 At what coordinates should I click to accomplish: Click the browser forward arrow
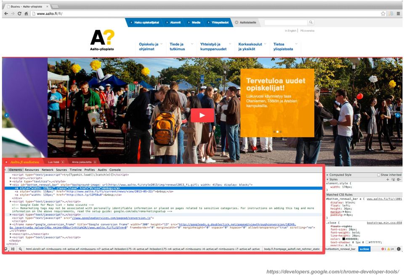click(13, 13)
